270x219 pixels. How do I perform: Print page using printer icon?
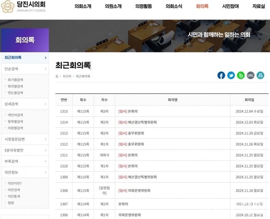point(260,75)
